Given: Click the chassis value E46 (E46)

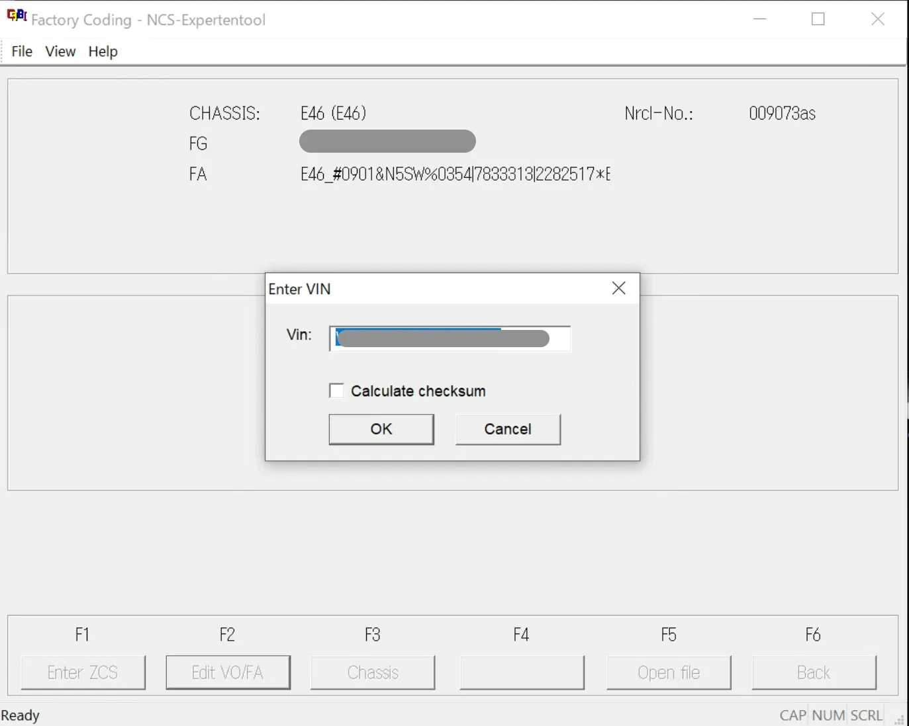Looking at the screenshot, I should 334,113.
